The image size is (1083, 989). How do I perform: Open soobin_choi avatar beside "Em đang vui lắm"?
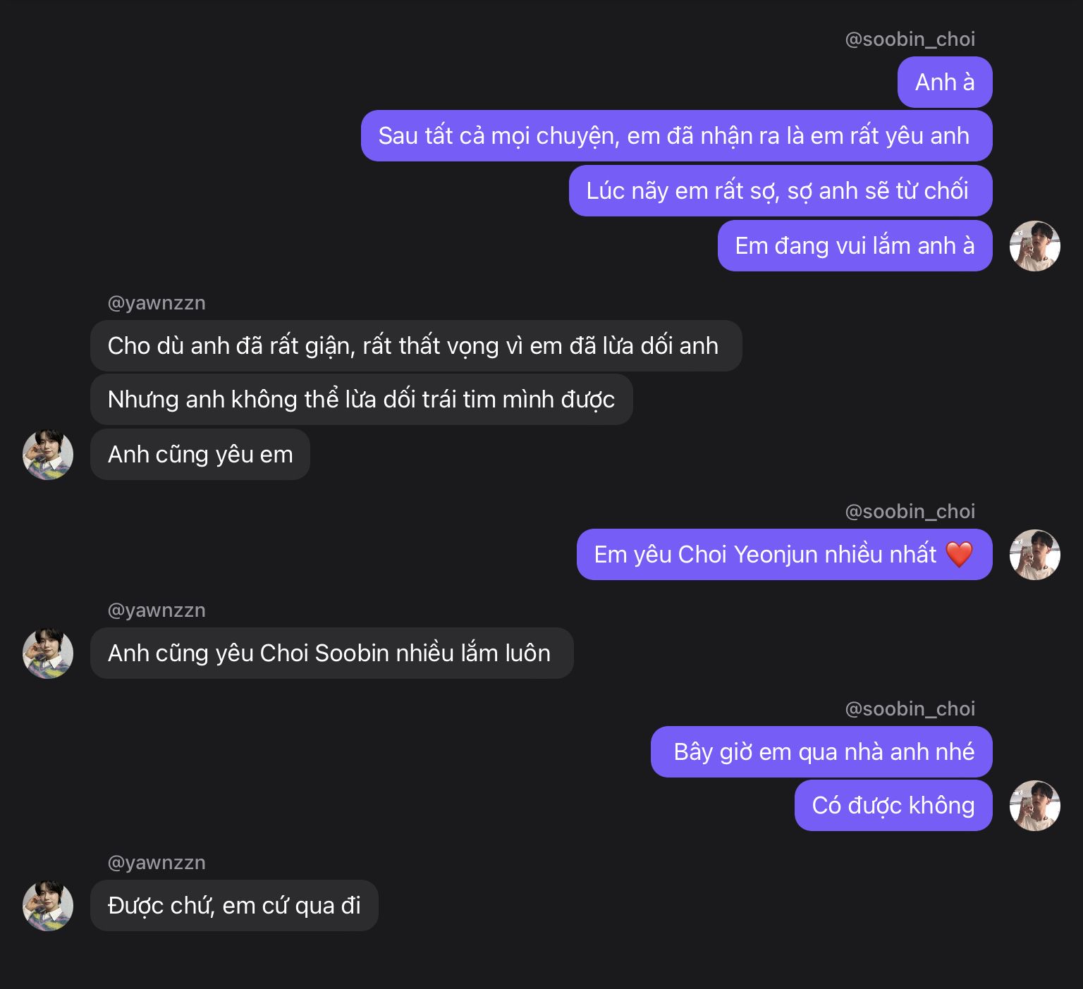click(x=1034, y=246)
